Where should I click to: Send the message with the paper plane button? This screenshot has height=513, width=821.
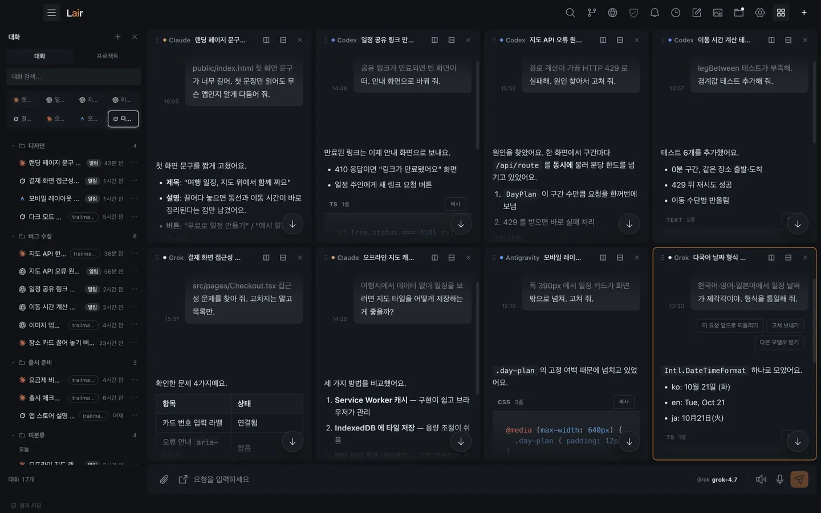click(x=799, y=479)
